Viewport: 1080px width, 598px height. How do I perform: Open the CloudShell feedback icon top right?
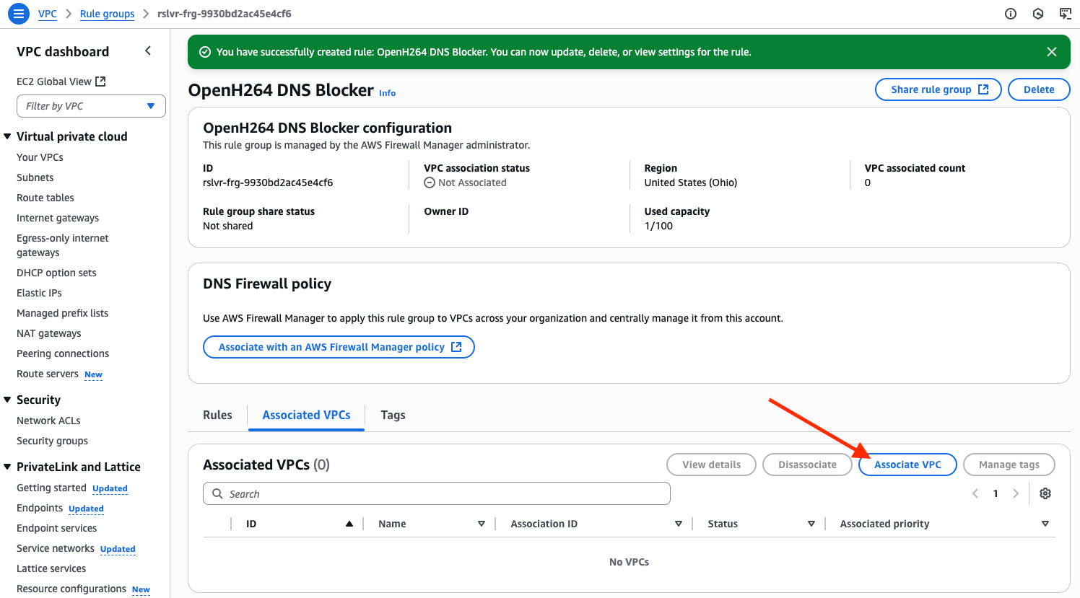point(1065,14)
